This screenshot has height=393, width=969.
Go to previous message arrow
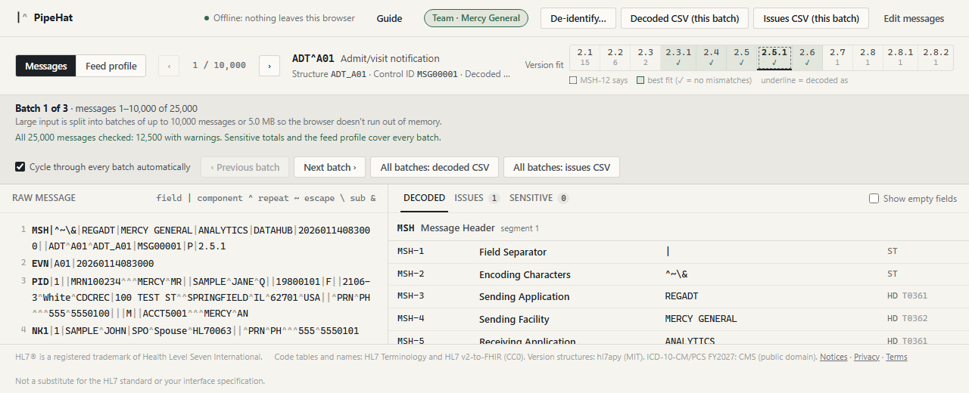(x=169, y=66)
